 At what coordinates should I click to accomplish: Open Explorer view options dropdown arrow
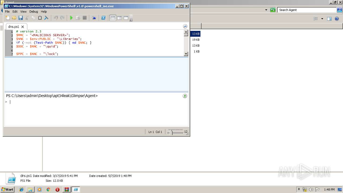[x=322, y=19]
